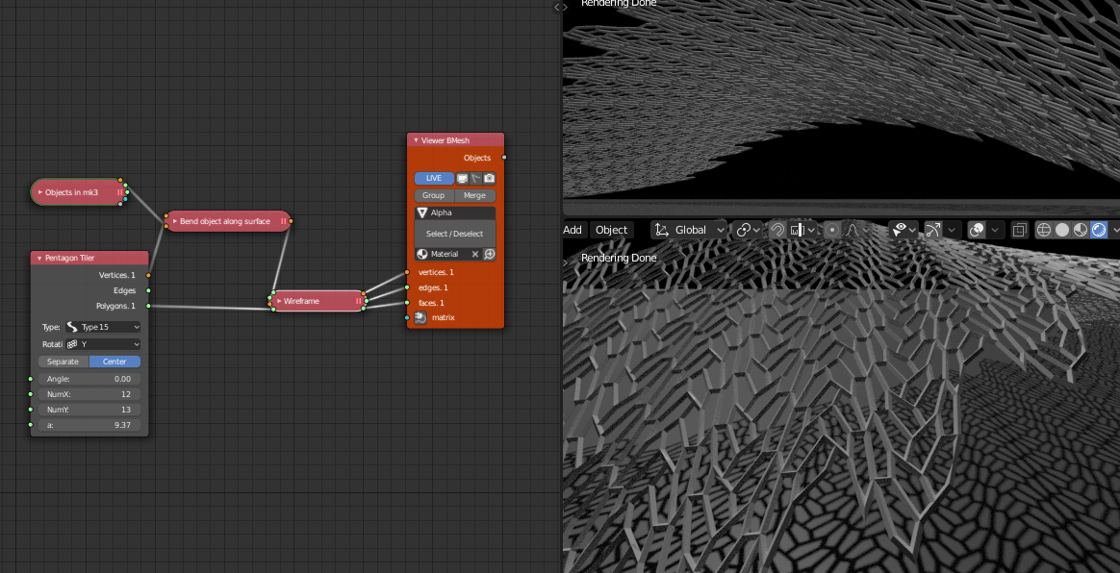Expand the Objects in mk3 node
Image resolution: width=1120 pixels, height=573 pixels.
pyautogui.click(x=40, y=192)
